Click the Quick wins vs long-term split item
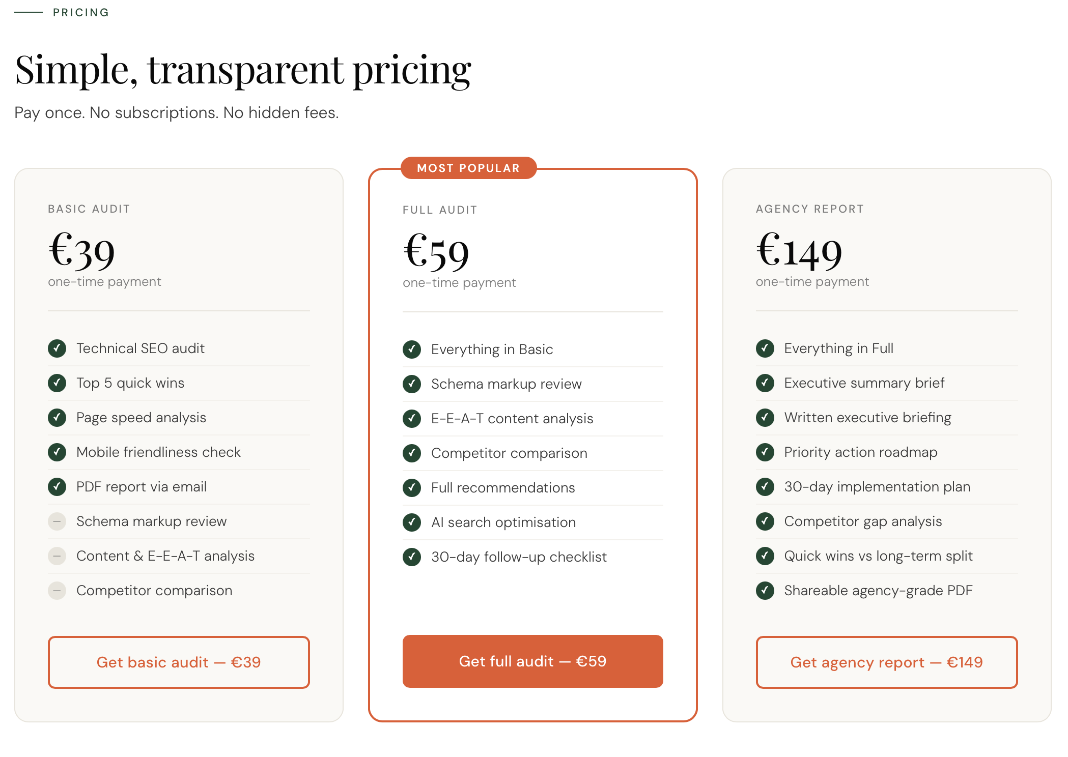This screenshot has width=1068, height=757. click(x=878, y=556)
